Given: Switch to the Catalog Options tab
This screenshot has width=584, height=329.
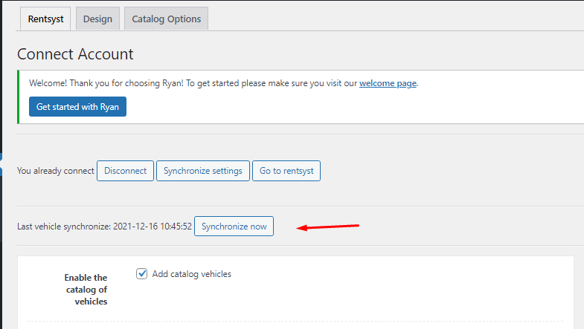Looking at the screenshot, I should (166, 19).
